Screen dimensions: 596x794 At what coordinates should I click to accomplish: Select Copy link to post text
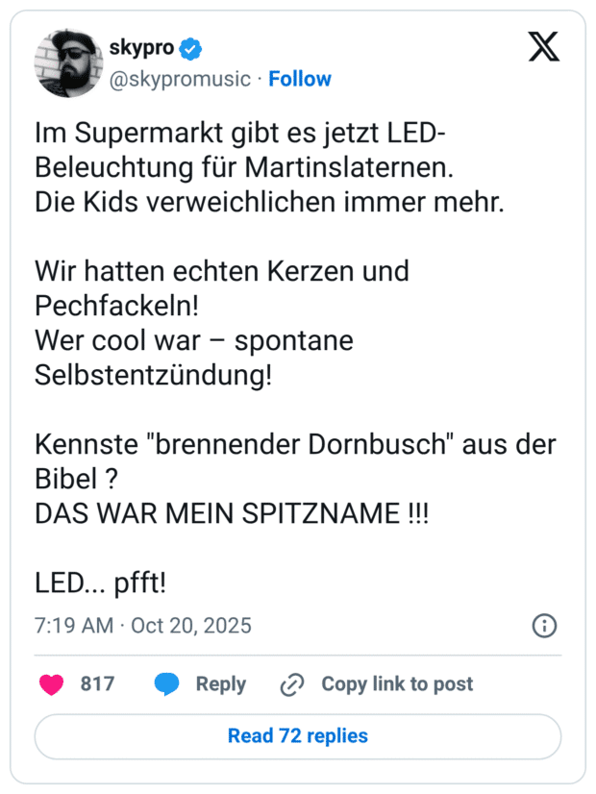click(397, 684)
